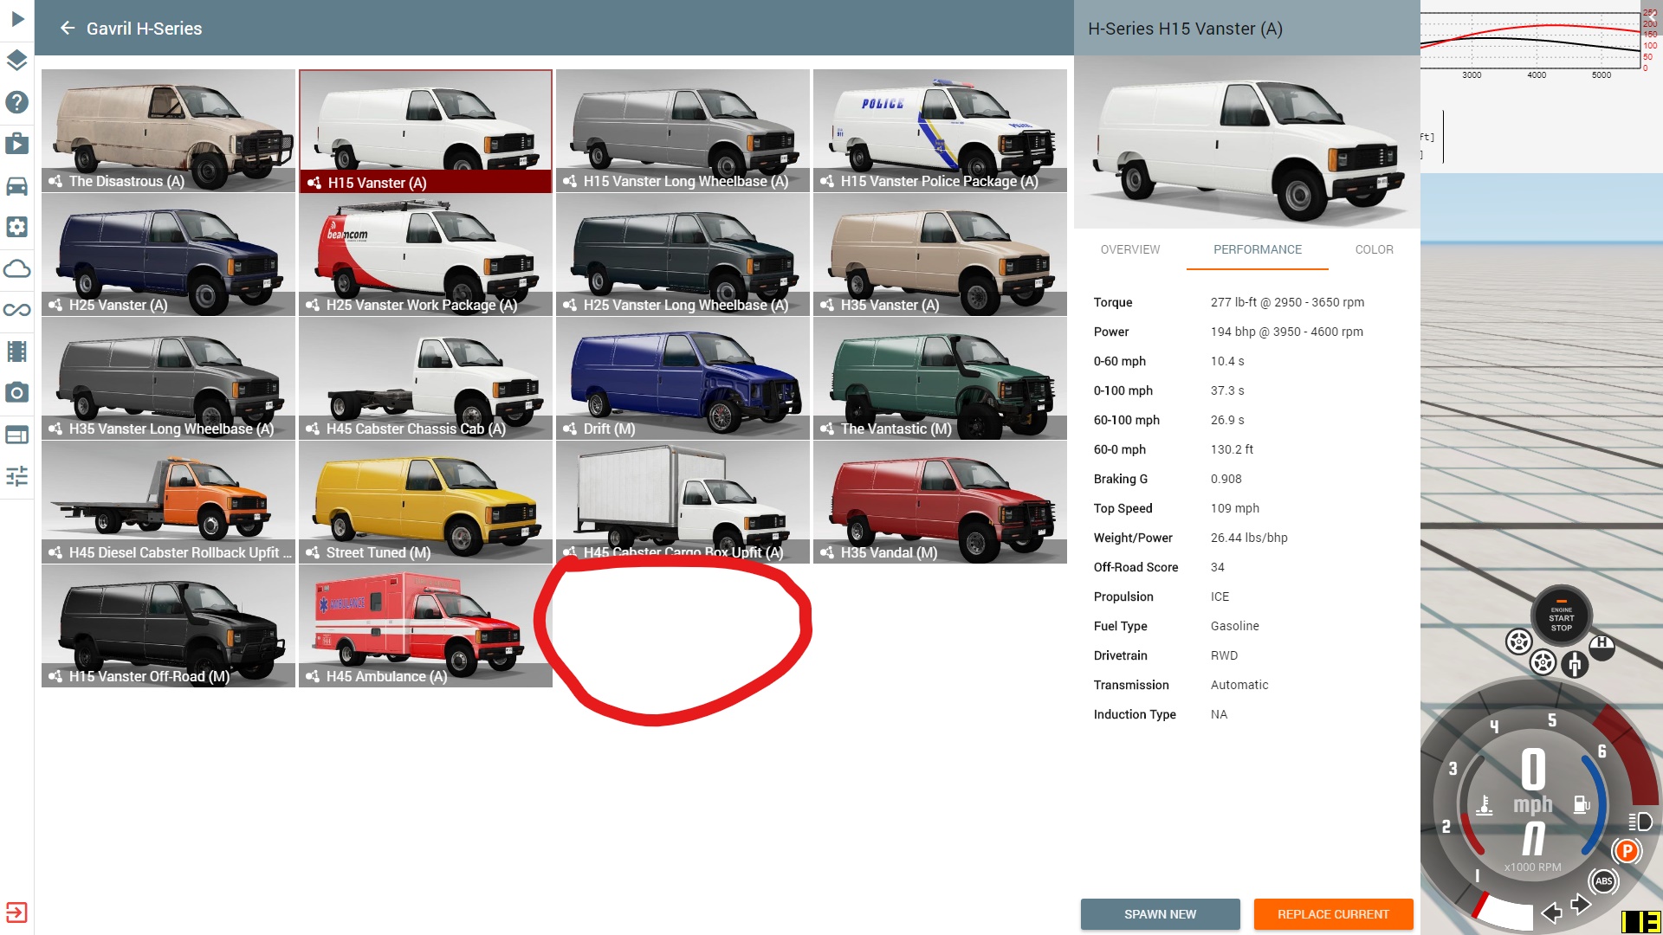Viewport: 1663px width, 935px height.
Task: Open the layers icon in sidebar
Action: pyautogui.click(x=17, y=61)
